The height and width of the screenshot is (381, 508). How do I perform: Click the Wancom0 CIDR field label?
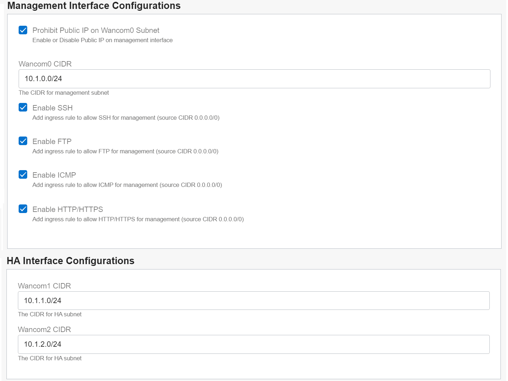click(45, 64)
